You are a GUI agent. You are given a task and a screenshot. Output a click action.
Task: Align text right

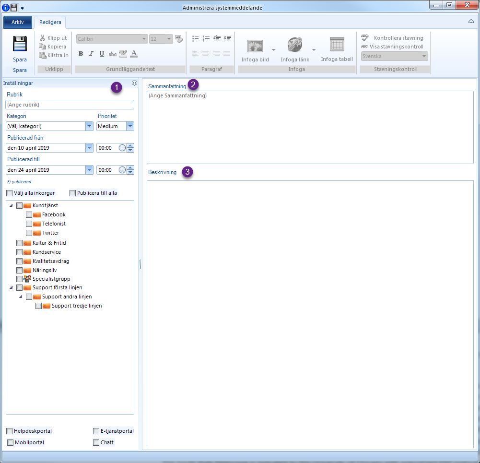pos(216,54)
